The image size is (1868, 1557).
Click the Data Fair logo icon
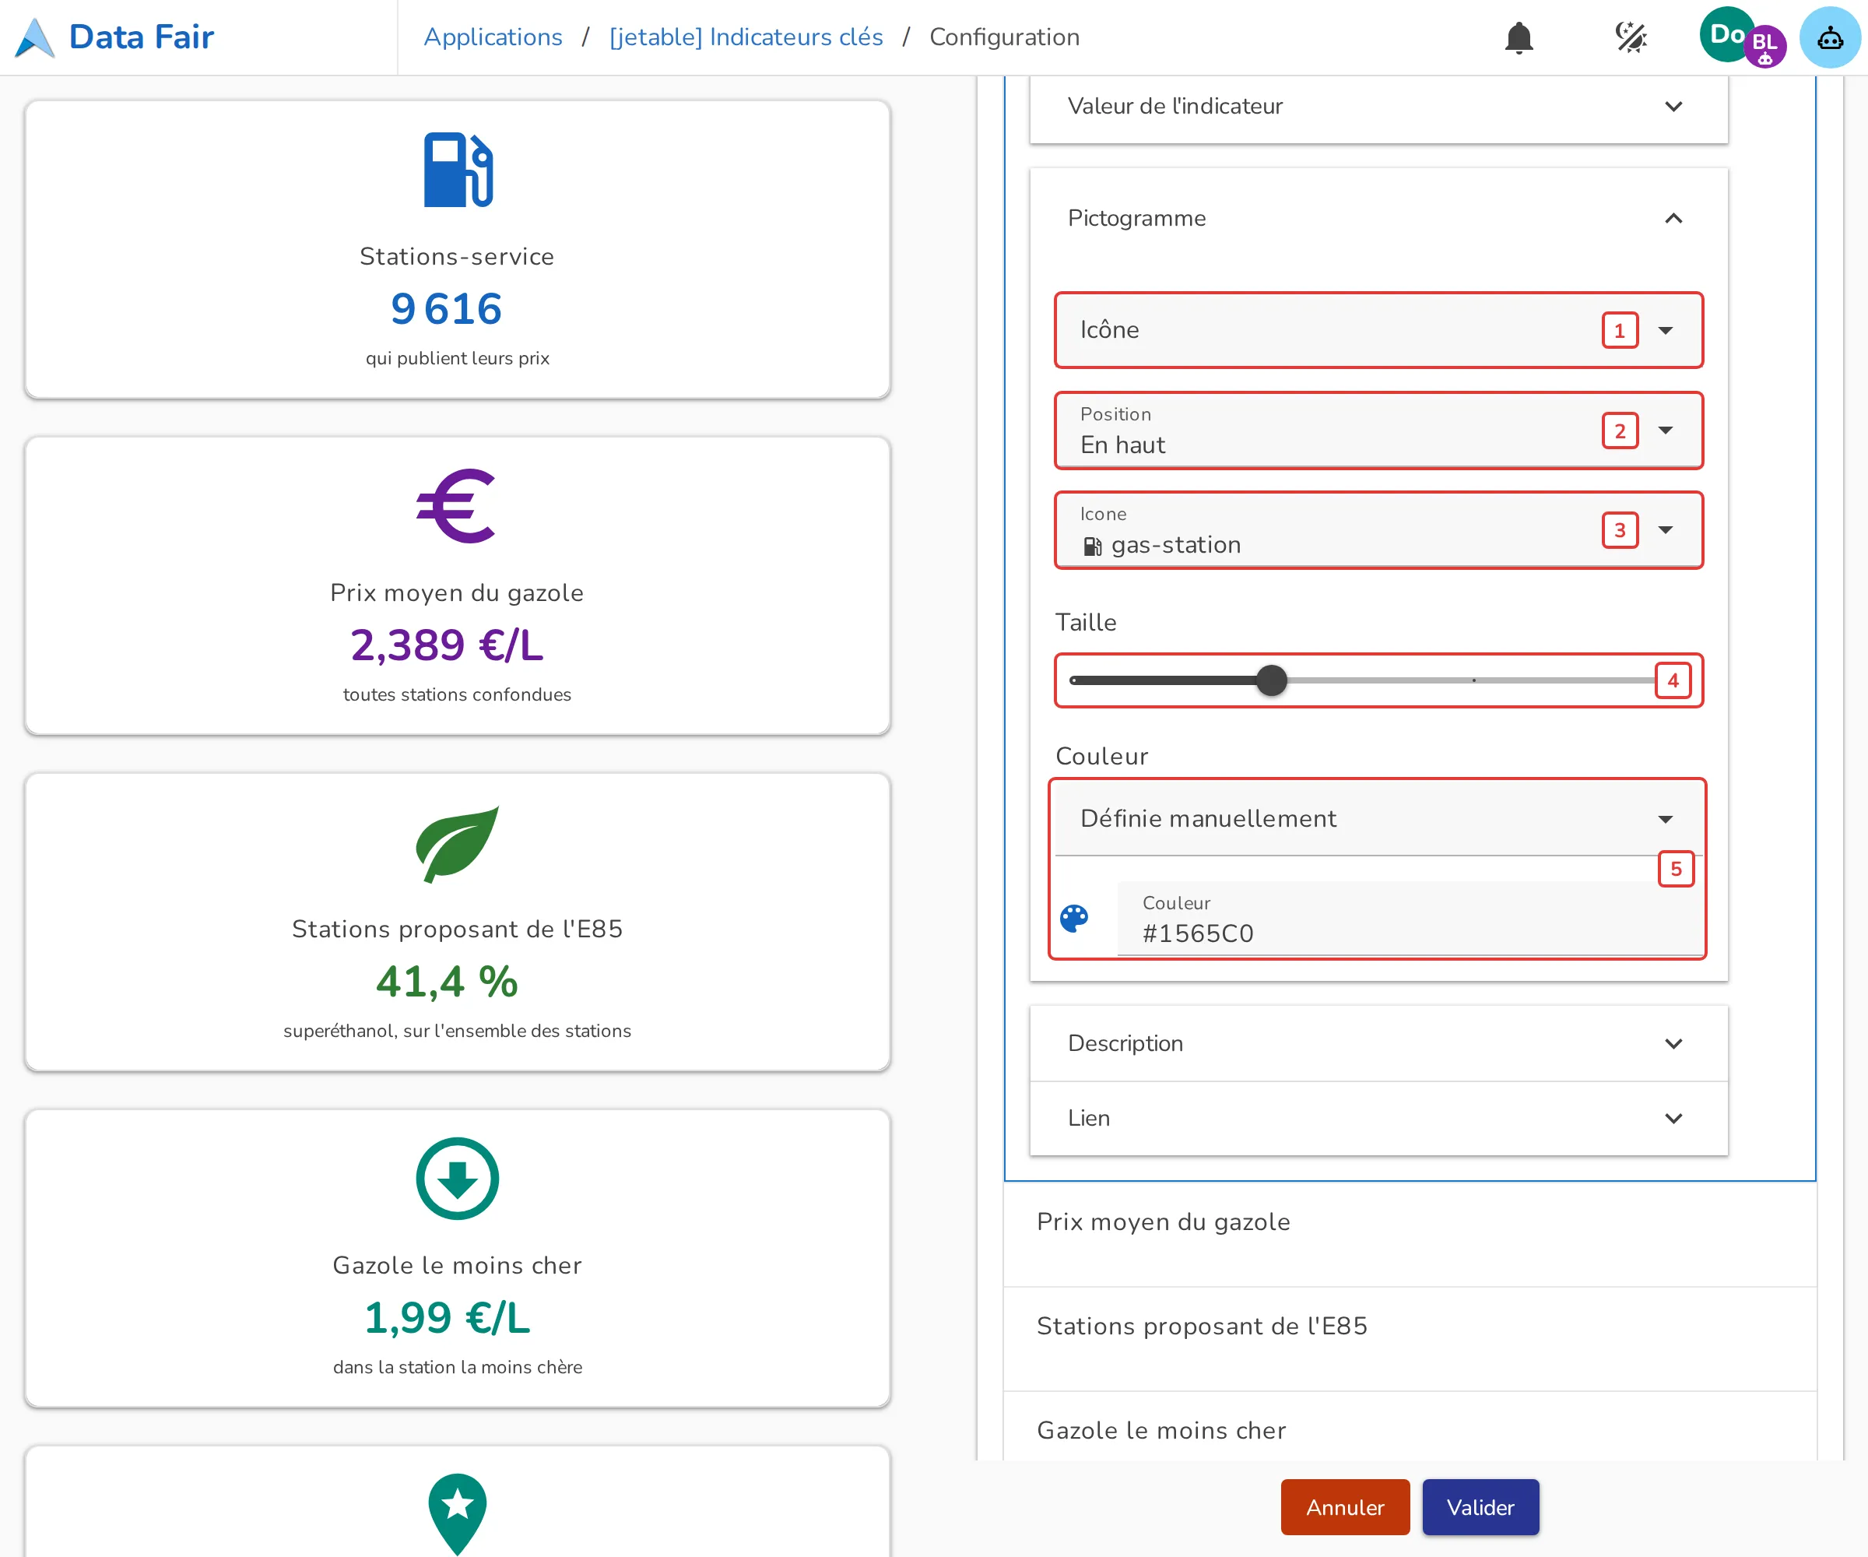(36, 37)
